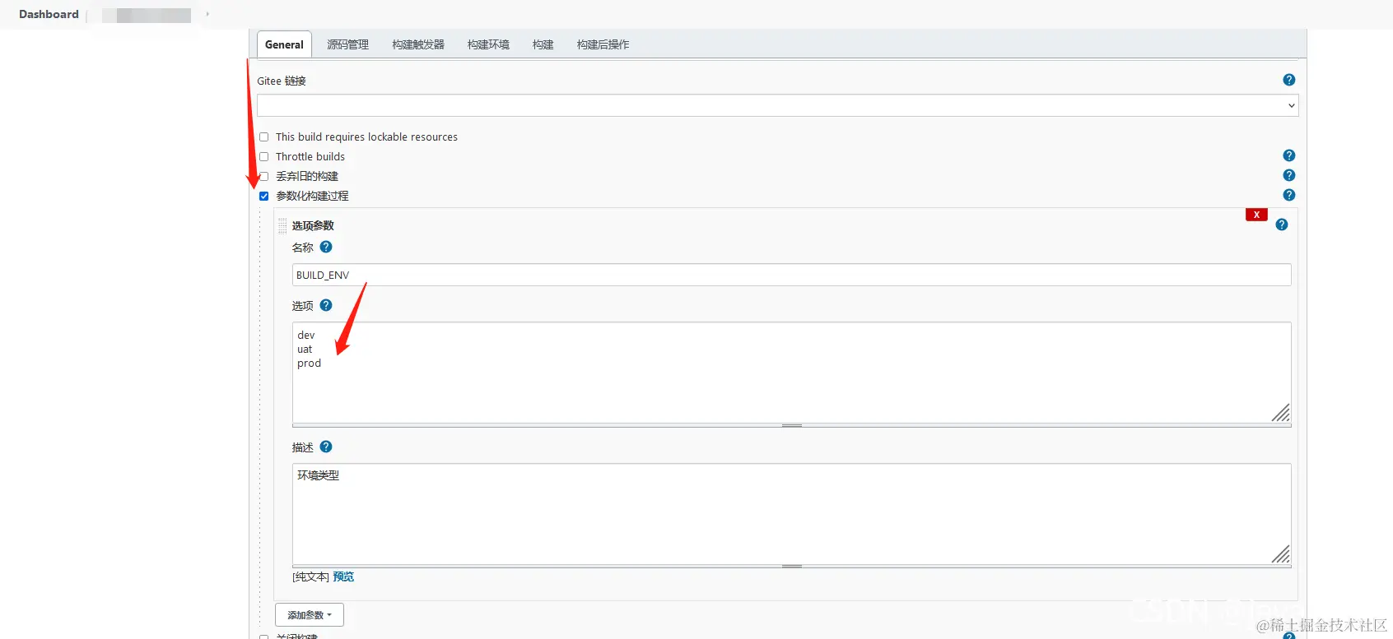Show help for 选项 field

[326, 305]
